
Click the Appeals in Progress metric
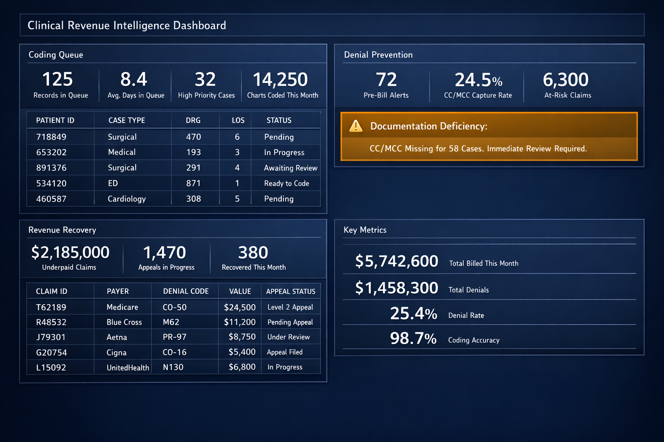165,257
